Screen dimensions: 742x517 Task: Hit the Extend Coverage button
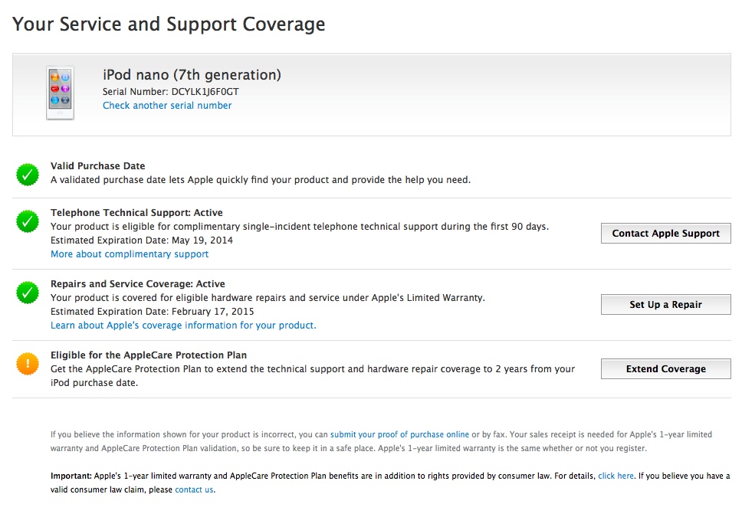click(x=665, y=369)
